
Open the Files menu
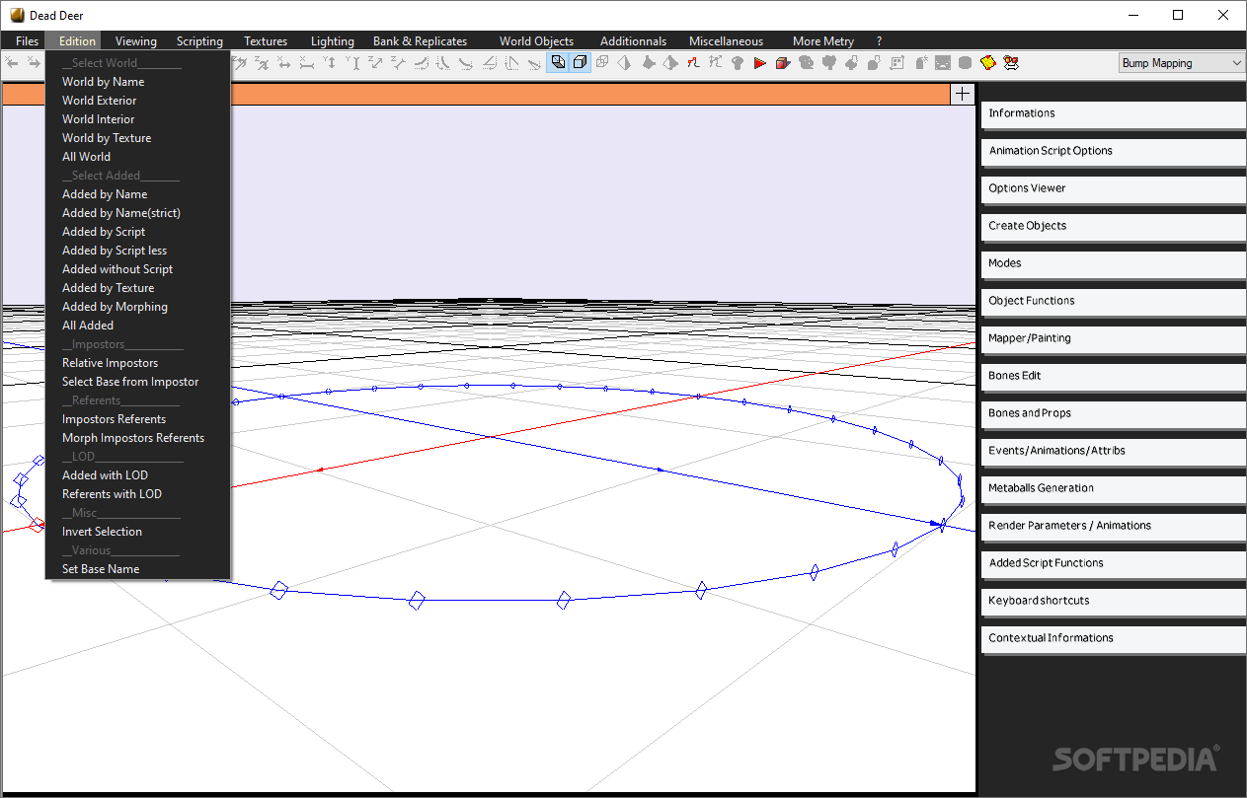click(27, 41)
